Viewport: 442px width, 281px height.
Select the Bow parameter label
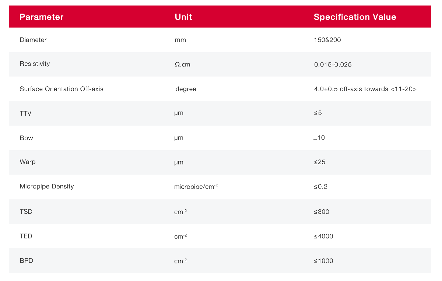26,138
